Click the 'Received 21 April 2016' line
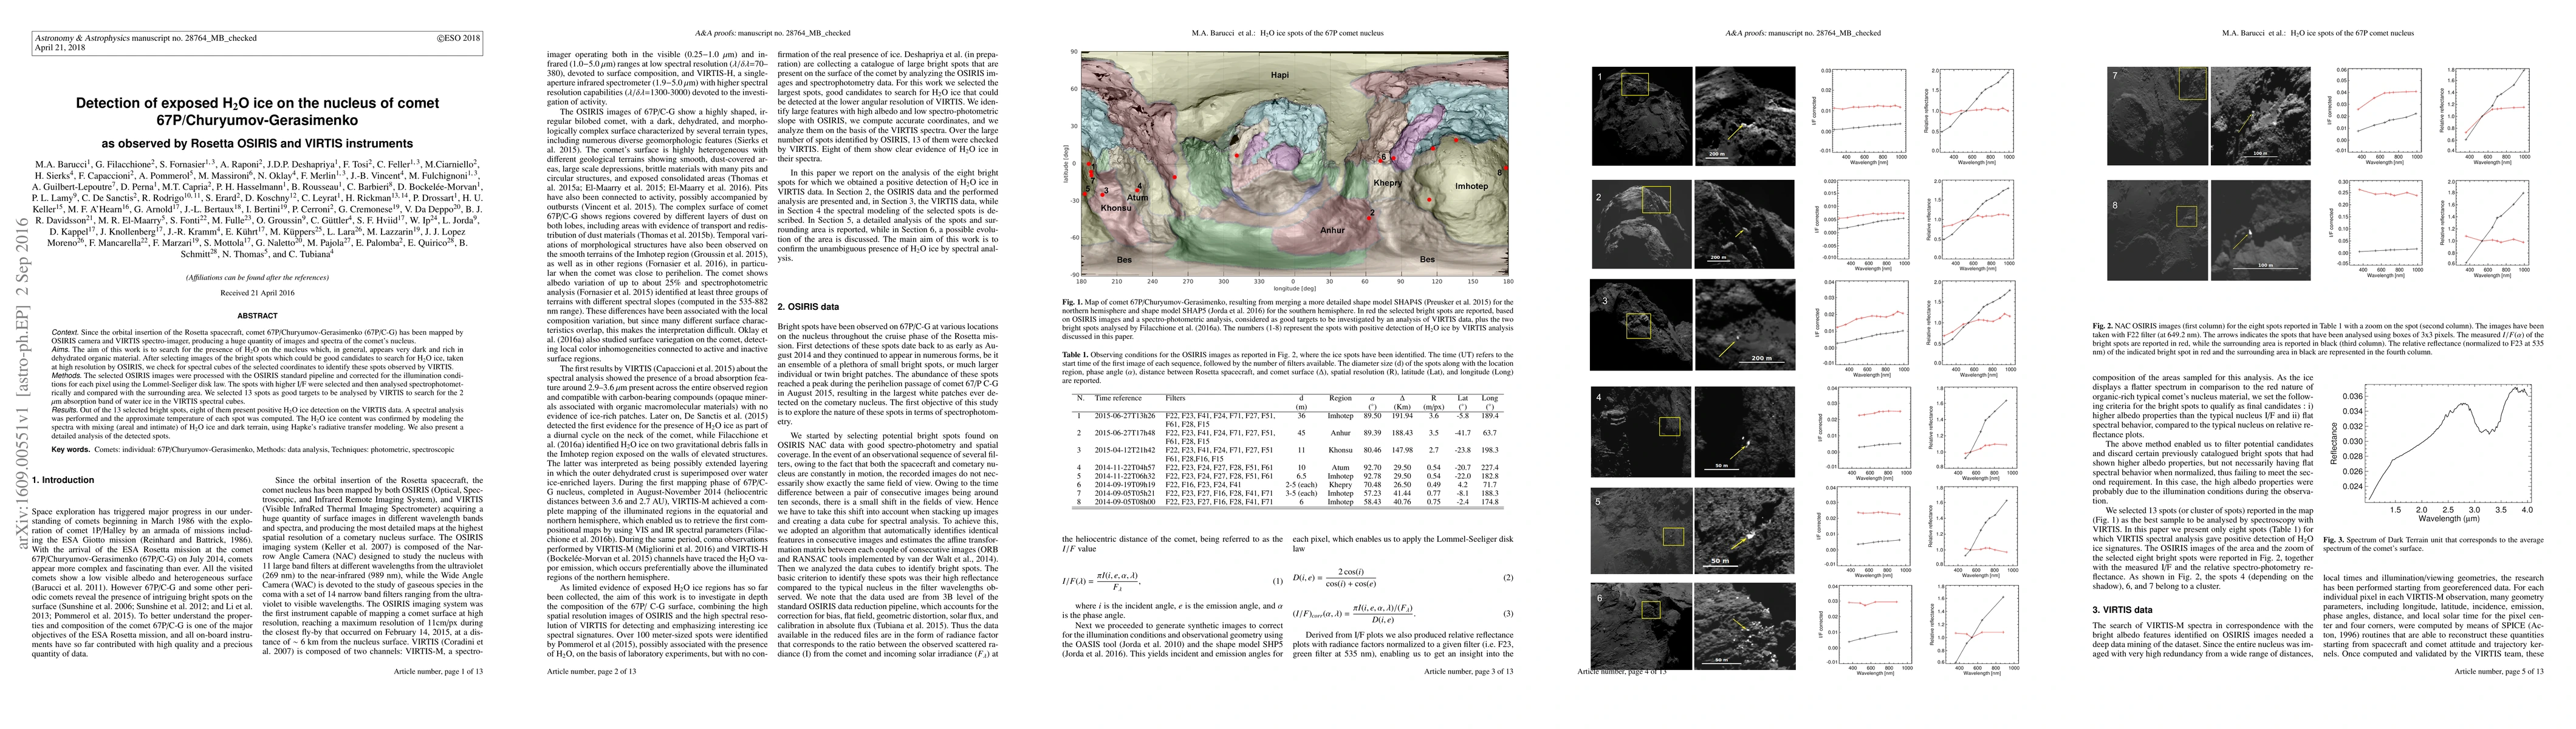The image size is (2576, 729). (x=257, y=293)
